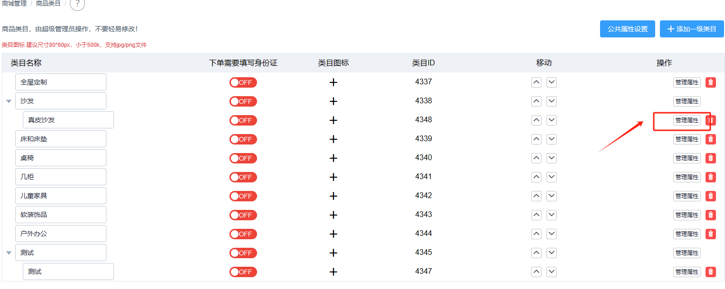Screen dimensions: 725x289
Task: Open 公共属性设置 button
Action: click(628, 29)
